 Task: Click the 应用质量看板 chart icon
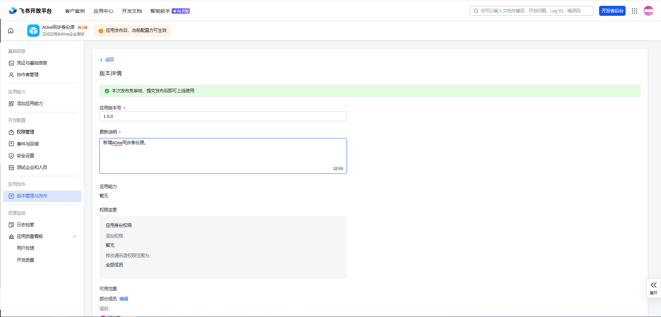pyautogui.click(x=11, y=237)
